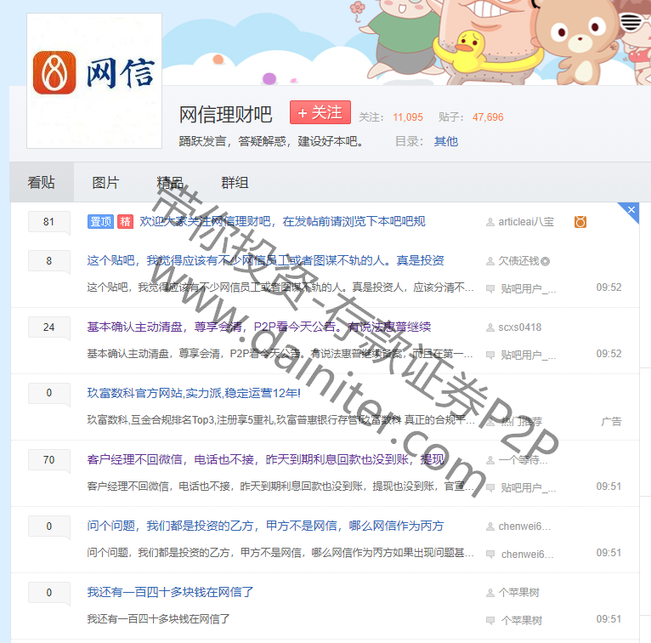Screen dimensions: 651x643
Task: Open pinned post 欢迎大家关注网信理财吧
Action: (282, 221)
